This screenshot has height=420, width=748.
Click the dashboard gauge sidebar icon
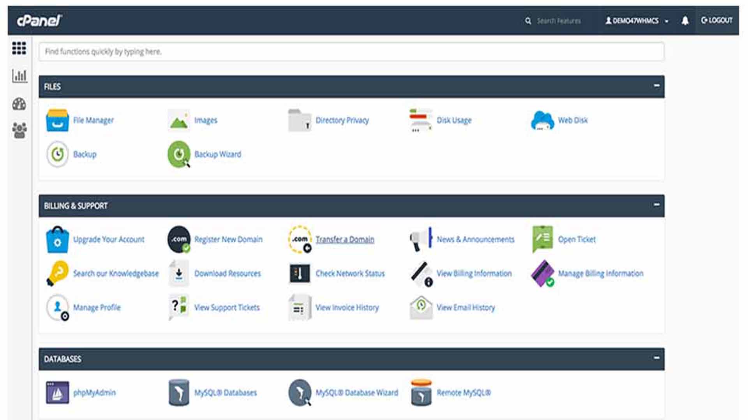click(19, 104)
